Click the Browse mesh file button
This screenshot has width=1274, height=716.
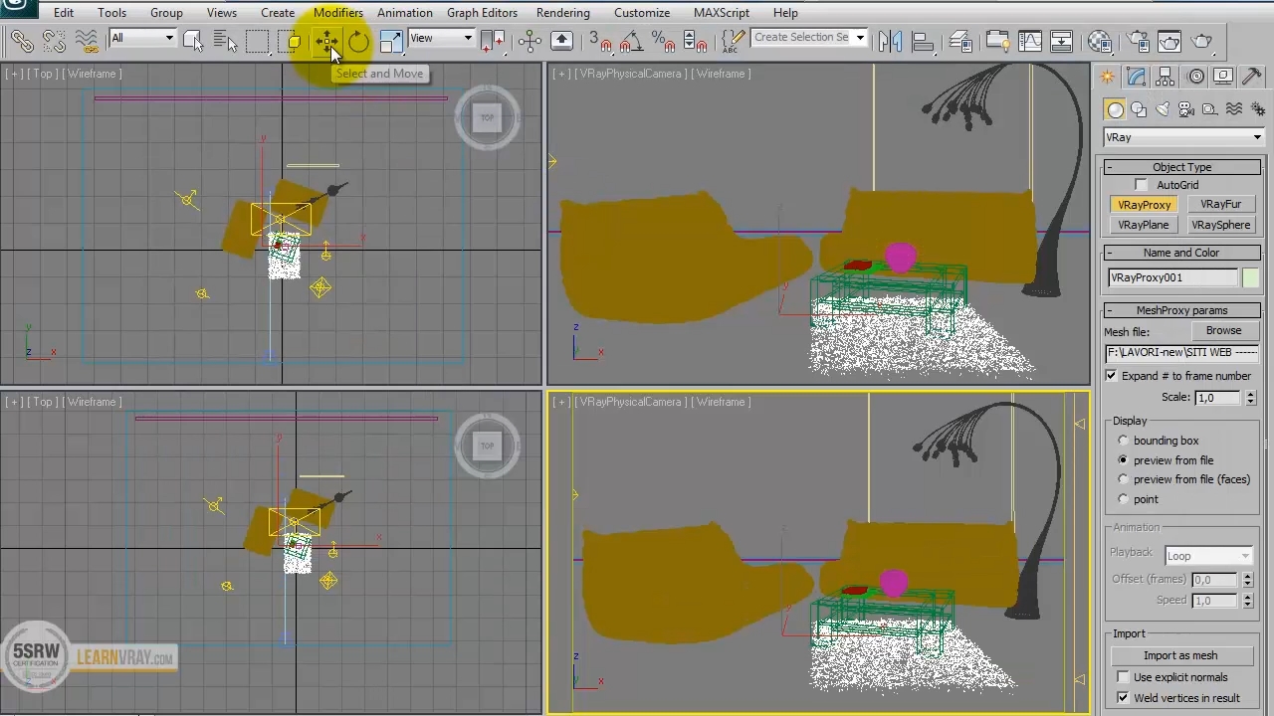pos(1223,331)
